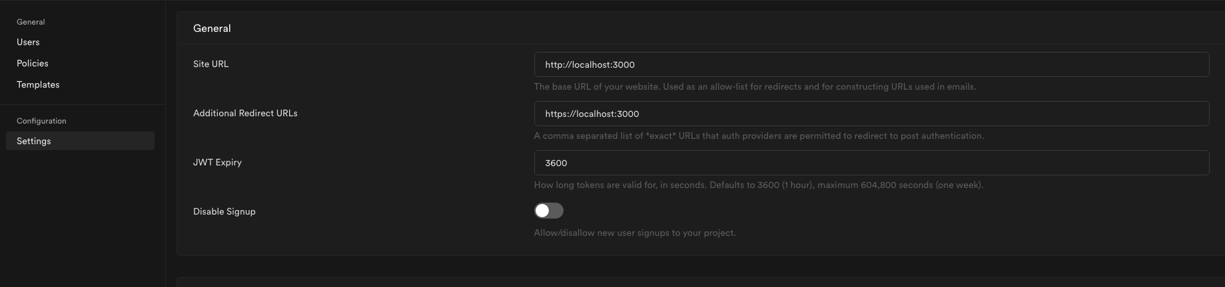Click the token validity help text
Image resolution: width=1225 pixels, height=287 pixels.
758,185
